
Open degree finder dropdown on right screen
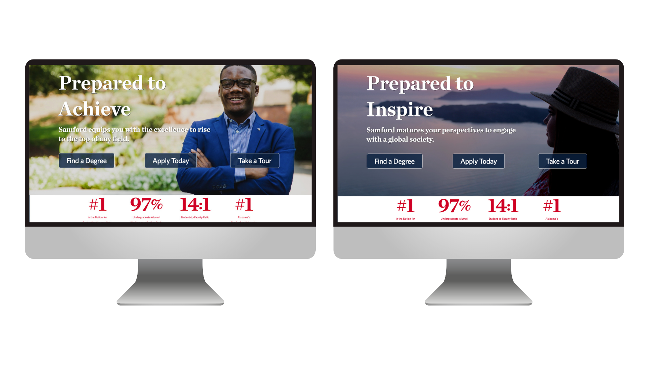pos(394,161)
